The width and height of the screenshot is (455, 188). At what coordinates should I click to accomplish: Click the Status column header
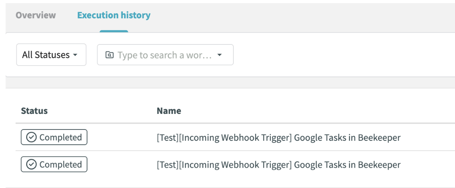tap(34, 111)
